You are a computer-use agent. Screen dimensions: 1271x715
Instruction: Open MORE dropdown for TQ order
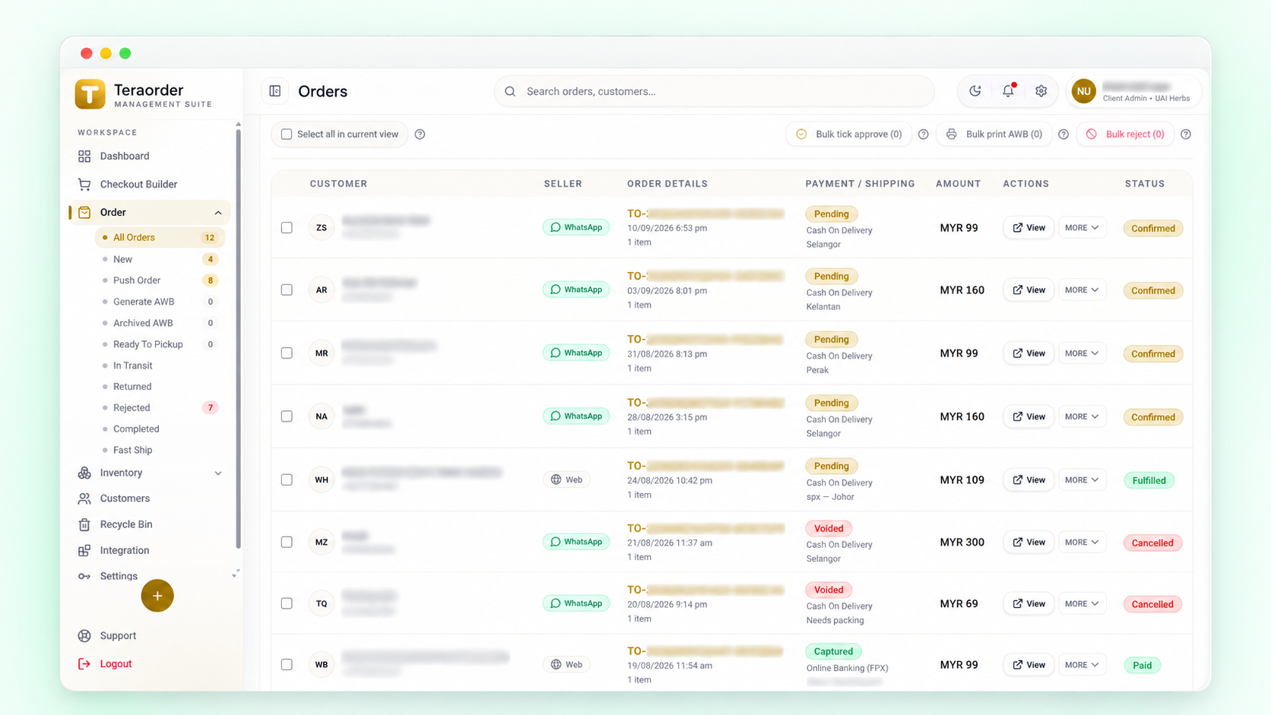point(1082,603)
